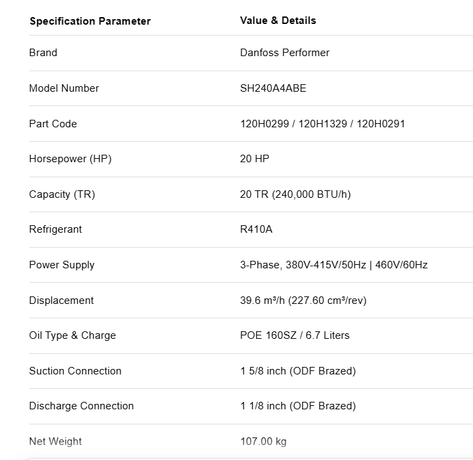The width and height of the screenshot is (473, 460).
Task: Click the Model Number row label
Action: coord(64,88)
